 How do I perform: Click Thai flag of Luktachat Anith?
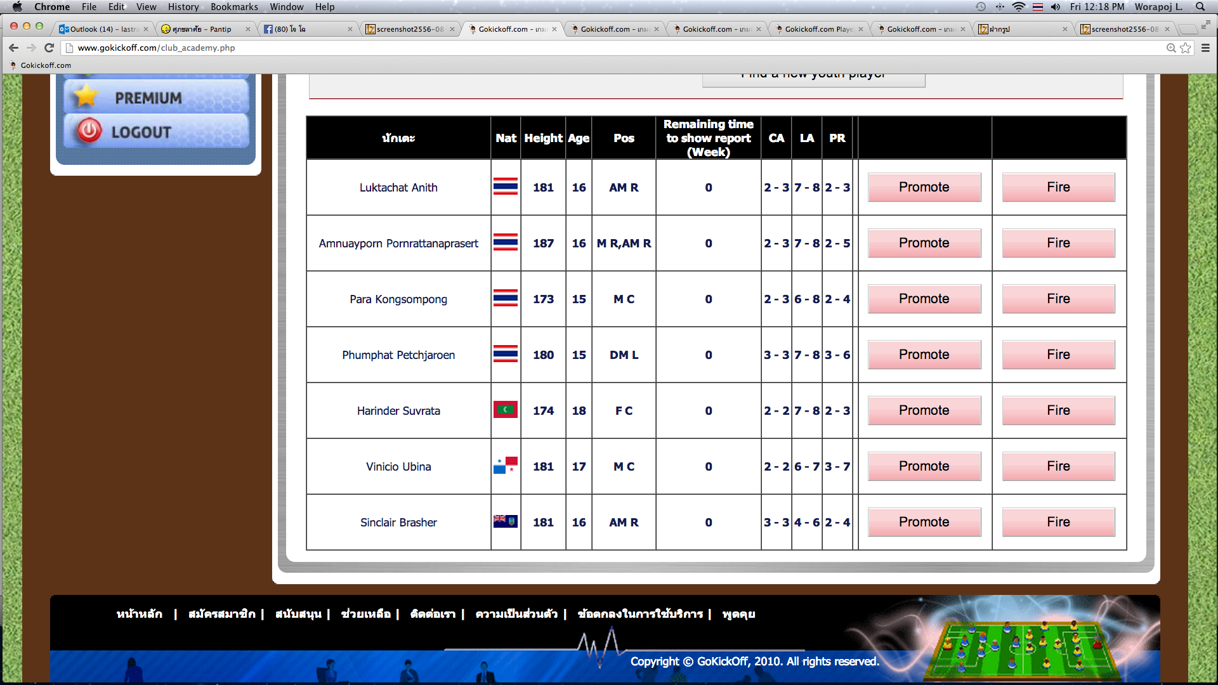pos(505,187)
